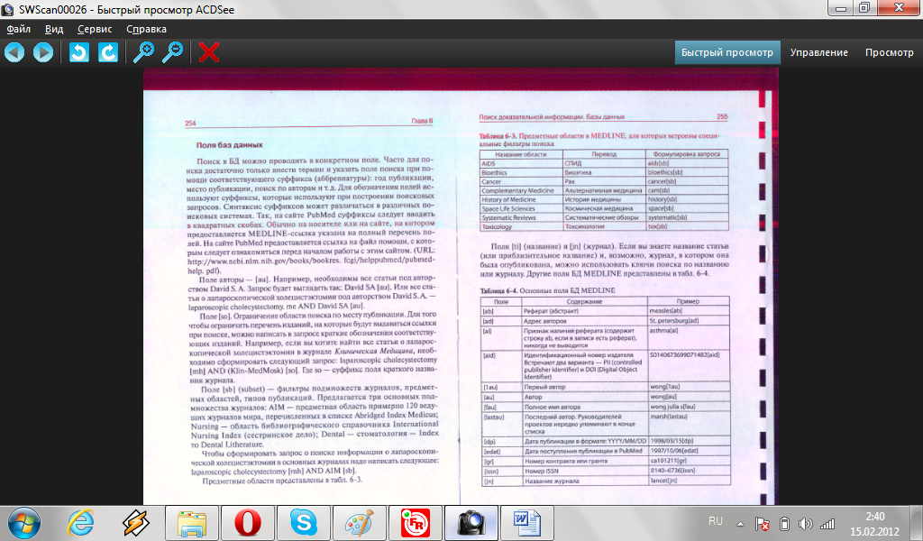The height and width of the screenshot is (541, 923).
Task: Rotate image clockwise
Action: click(108, 52)
